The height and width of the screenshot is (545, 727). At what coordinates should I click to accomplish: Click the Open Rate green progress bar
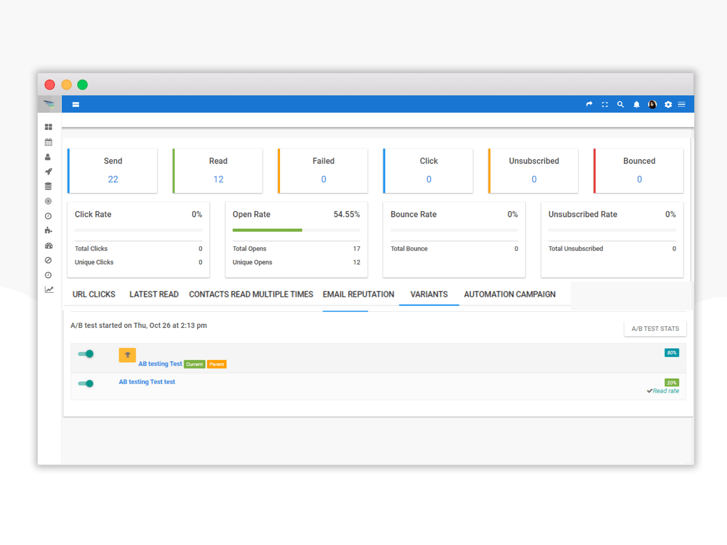point(267,230)
